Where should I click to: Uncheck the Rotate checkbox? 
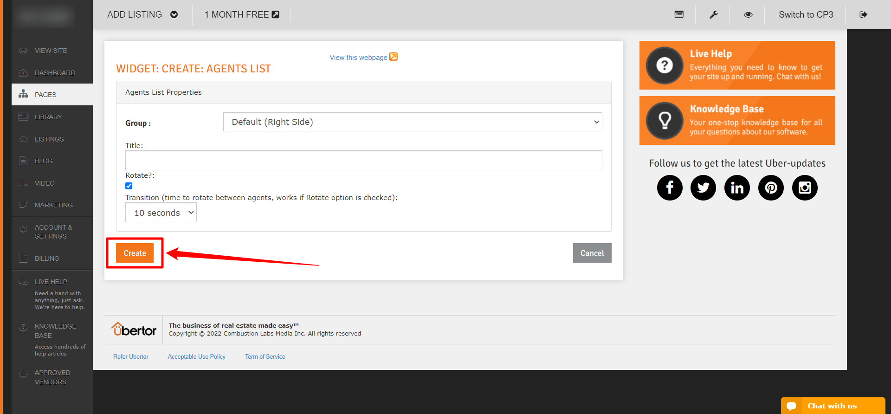[129, 186]
